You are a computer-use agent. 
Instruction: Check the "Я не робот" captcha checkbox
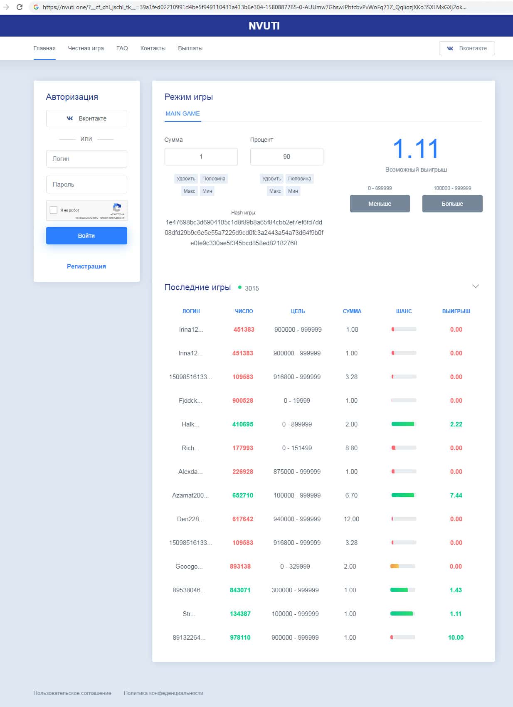(x=53, y=210)
